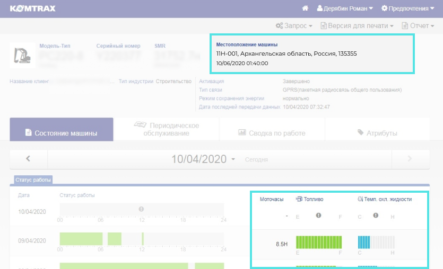Open the 10/04/2020 date picker
This screenshot has height=269, width=443.
click(x=203, y=159)
